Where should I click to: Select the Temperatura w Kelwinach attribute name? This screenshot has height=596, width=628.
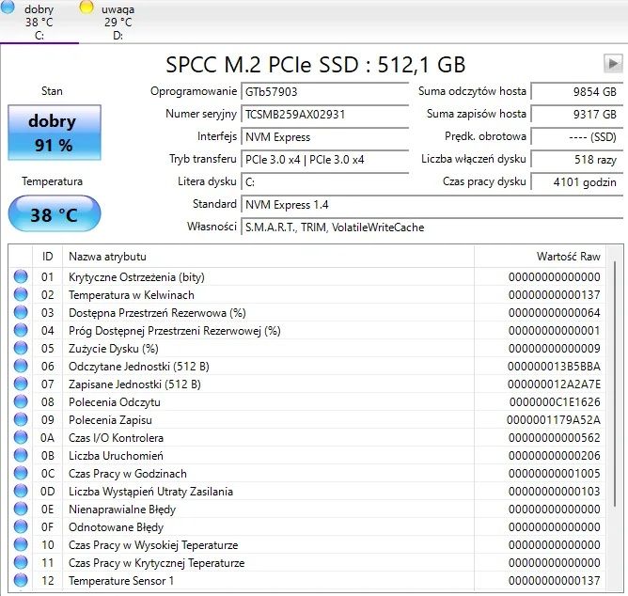pos(132,295)
